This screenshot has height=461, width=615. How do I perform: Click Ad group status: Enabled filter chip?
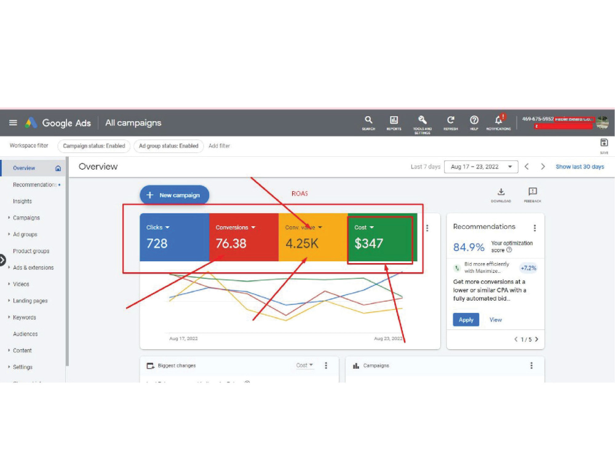pyautogui.click(x=169, y=146)
